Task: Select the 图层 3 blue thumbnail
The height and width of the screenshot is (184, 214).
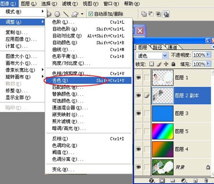Action: tap(163, 113)
